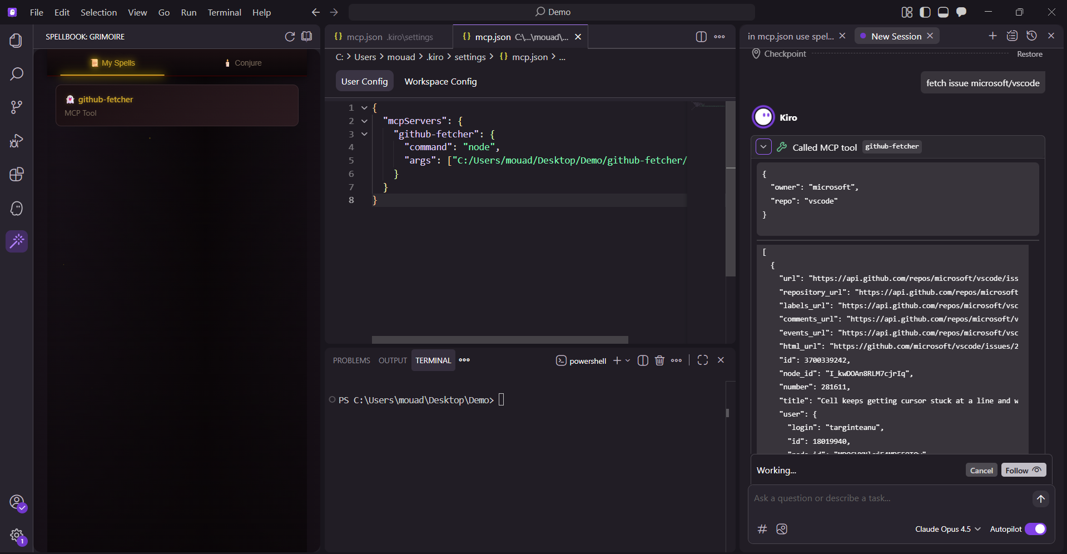Cancel the working Kiro request

(x=981, y=471)
